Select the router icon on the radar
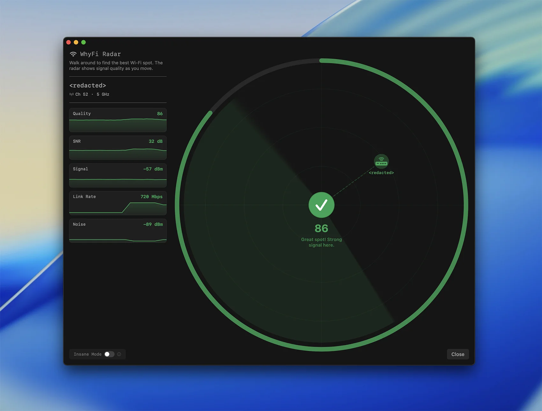The height and width of the screenshot is (411, 542). [x=381, y=162]
